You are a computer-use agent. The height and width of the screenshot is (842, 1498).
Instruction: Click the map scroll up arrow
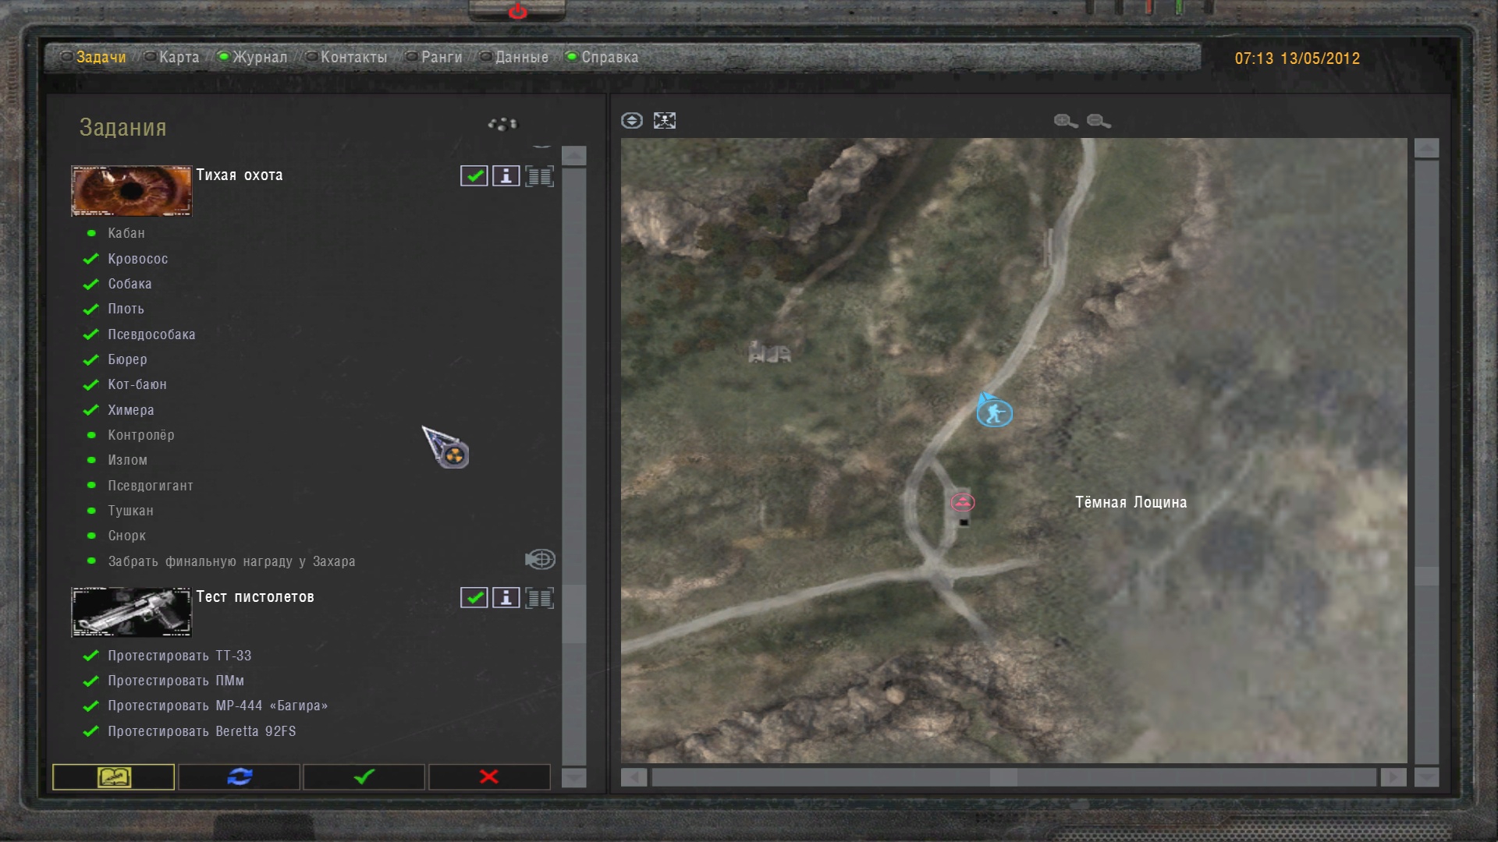pos(1426,148)
